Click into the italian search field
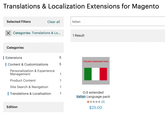The image size is (165, 114). pos(118,21)
